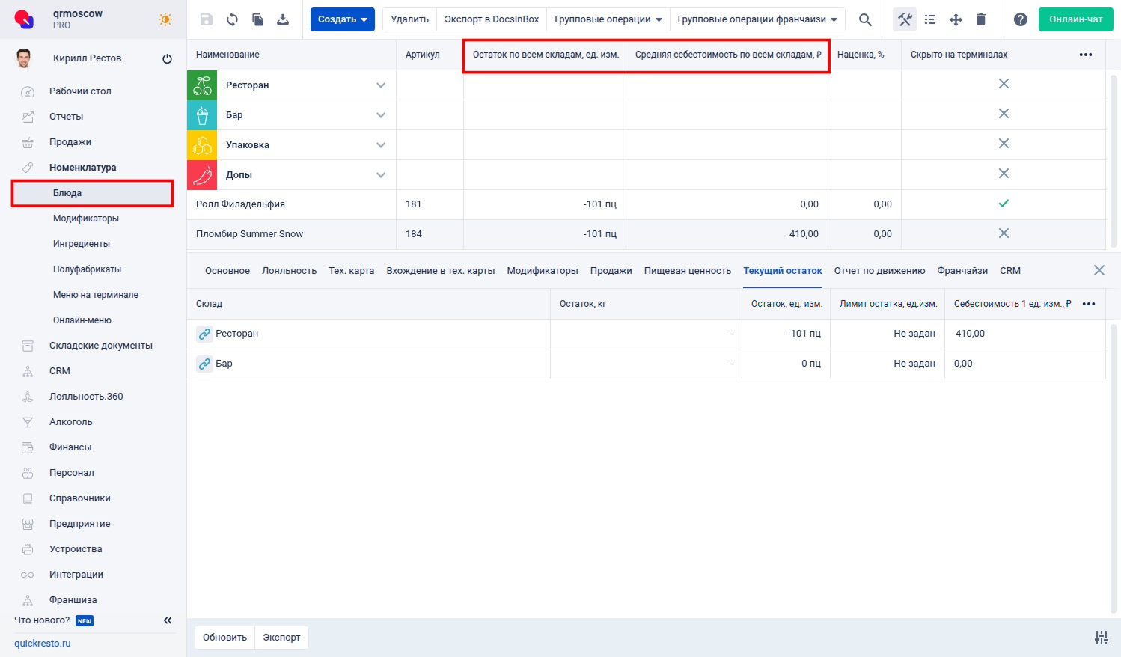Click the refresh arrows toolbar icon
Screen dimensions: 1121x657
coord(232,19)
